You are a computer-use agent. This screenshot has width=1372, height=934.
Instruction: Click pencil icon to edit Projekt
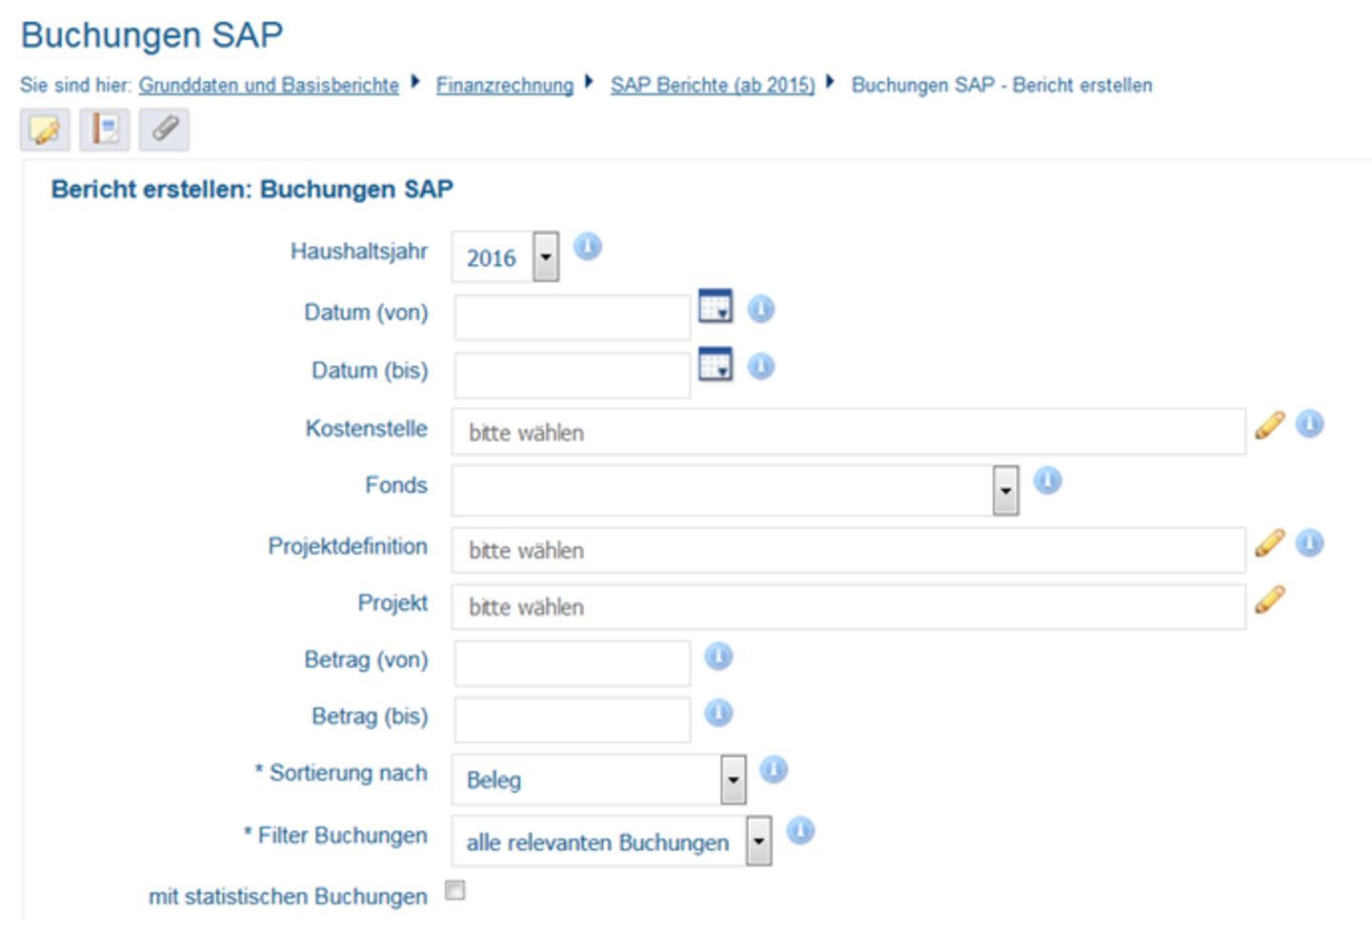pos(1270,599)
